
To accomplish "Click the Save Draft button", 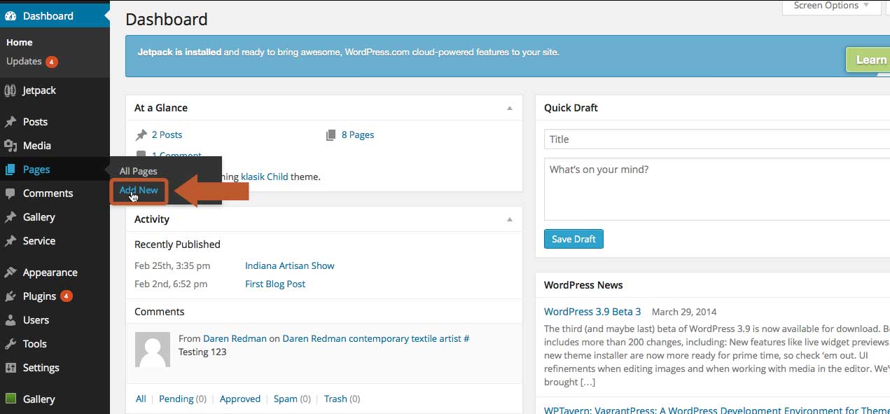I will [573, 239].
